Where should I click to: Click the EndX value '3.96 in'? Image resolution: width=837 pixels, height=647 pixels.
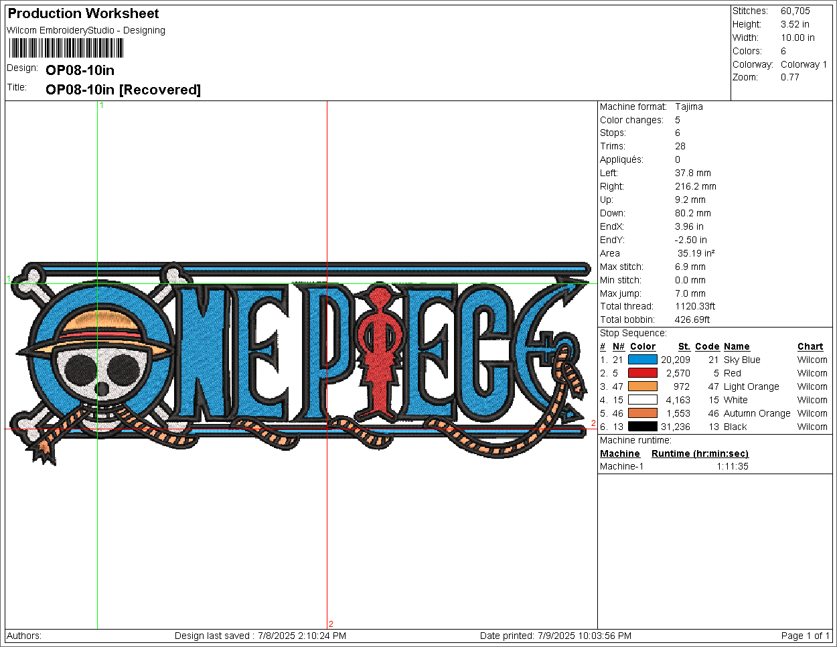pos(690,226)
